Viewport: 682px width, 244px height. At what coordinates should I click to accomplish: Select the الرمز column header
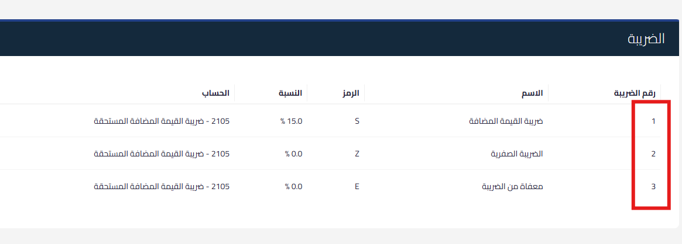point(351,93)
